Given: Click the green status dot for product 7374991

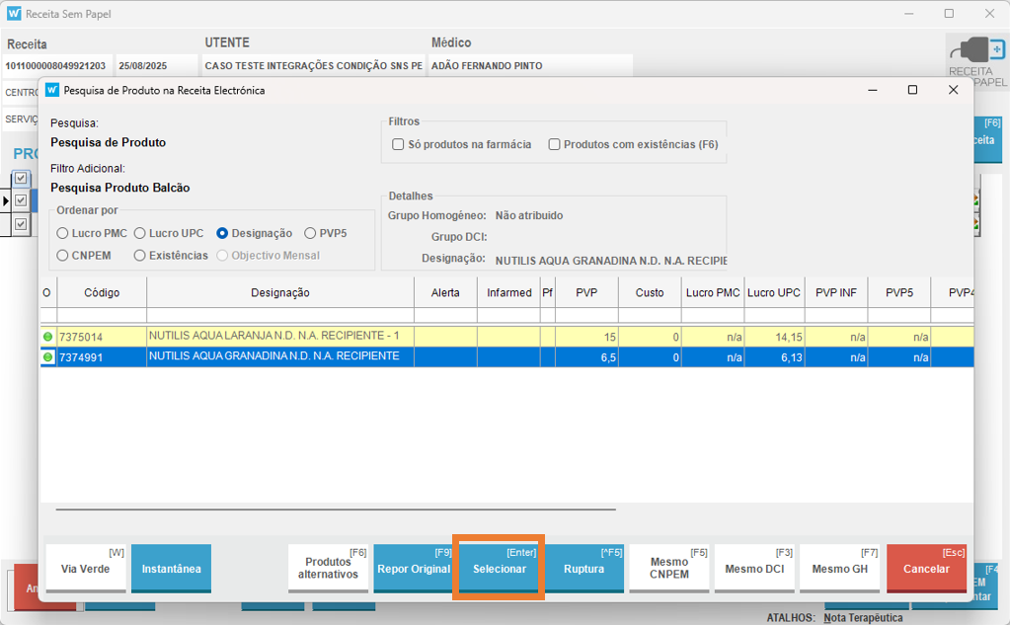Looking at the screenshot, I should pos(47,357).
